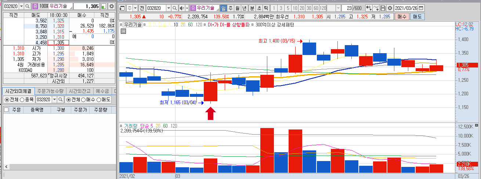Click square marker before 거래량 legend

click(122, 126)
